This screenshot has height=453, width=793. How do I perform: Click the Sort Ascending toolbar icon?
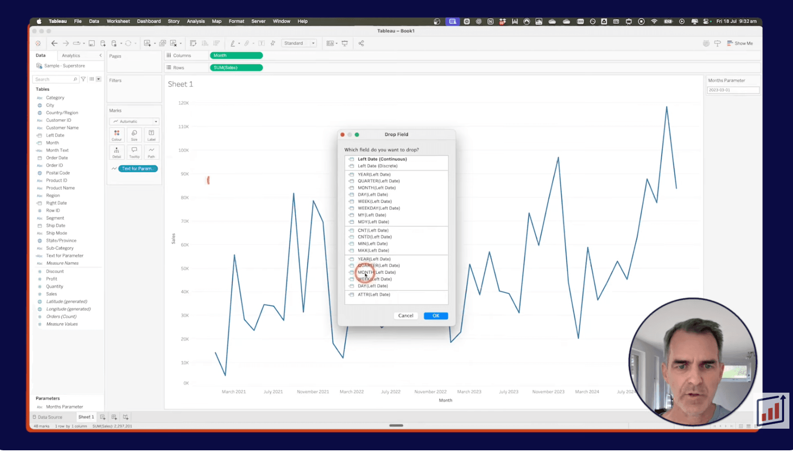coord(205,43)
